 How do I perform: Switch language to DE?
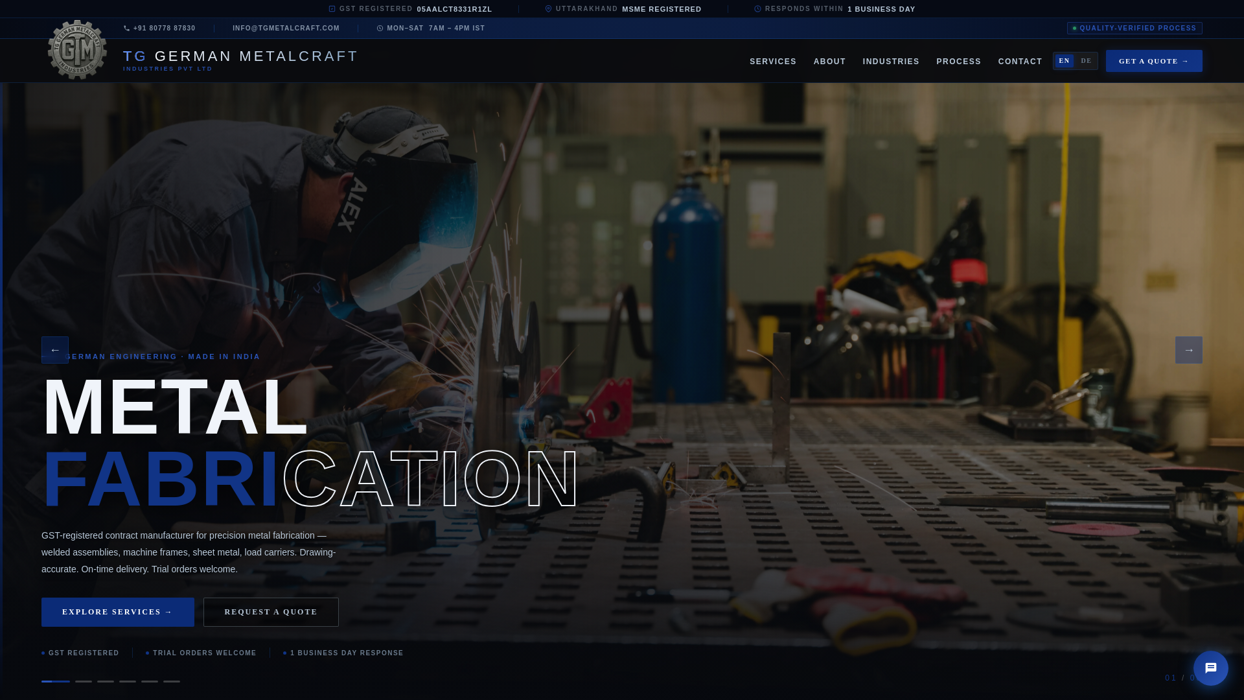tap(1087, 61)
